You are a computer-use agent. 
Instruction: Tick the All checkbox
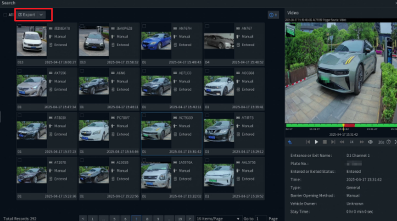[5, 15]
